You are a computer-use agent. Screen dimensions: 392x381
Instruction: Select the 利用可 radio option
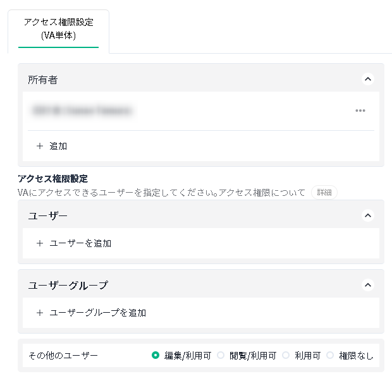[286, 355]
